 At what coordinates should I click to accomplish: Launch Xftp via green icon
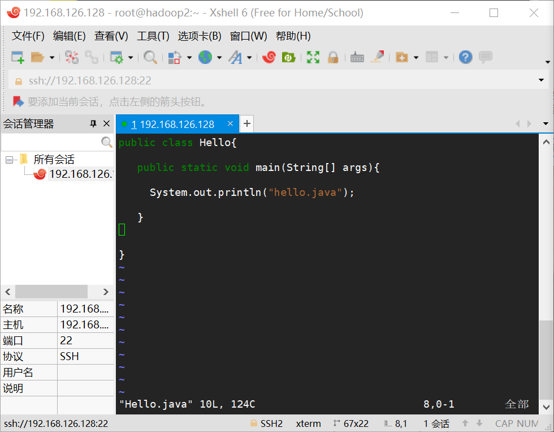click(289, 57)
